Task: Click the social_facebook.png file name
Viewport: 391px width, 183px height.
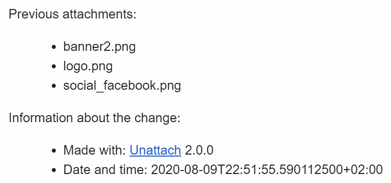Action: pos(122,86)
